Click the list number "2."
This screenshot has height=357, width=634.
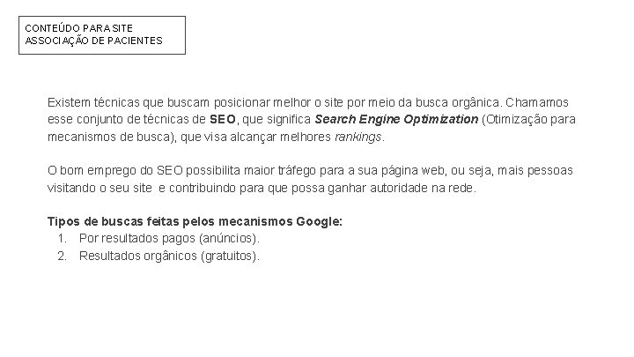(x=62, y=256)
